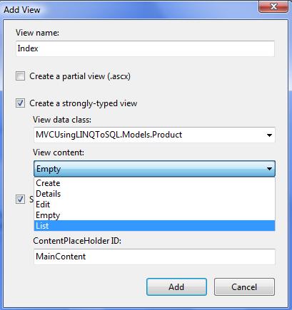Click the View content dropdown arrow
This screenshot has height=310, width=292.
269,169
